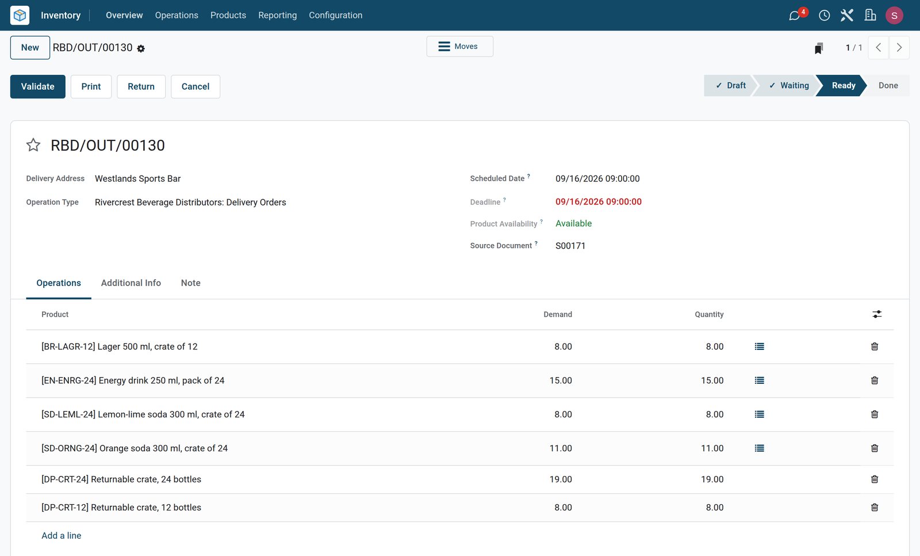Image resolution: width=920 pixels, height=556 pixels.
Task: Open the company switcher building icon
Action: (x=870, y=15)
